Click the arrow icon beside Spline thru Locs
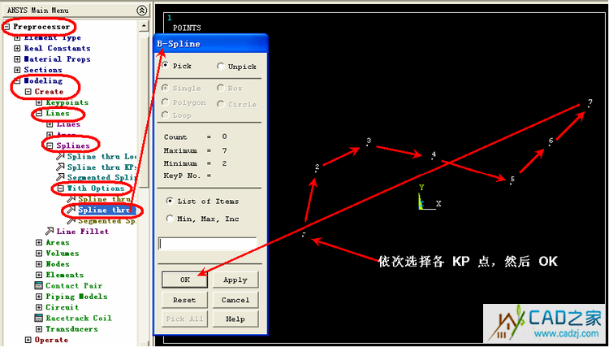 pyautogui.click(x=60, y=157)
